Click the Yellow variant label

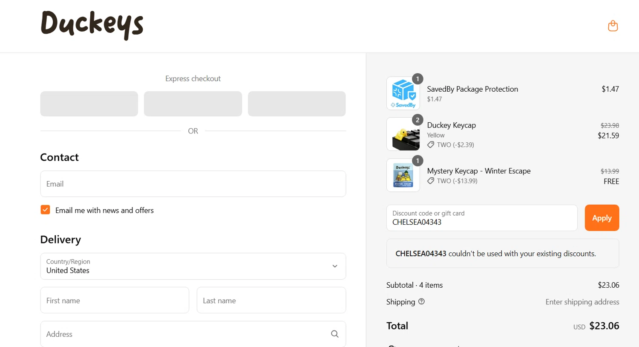(x=436, y=135)
